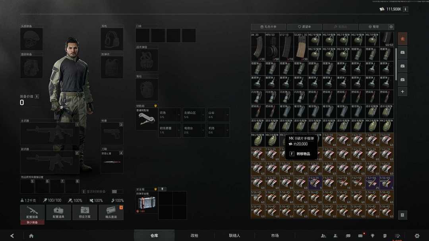Open the mail inbox icon
Viewport: 429px width, 241px height.
click(360, 236)
